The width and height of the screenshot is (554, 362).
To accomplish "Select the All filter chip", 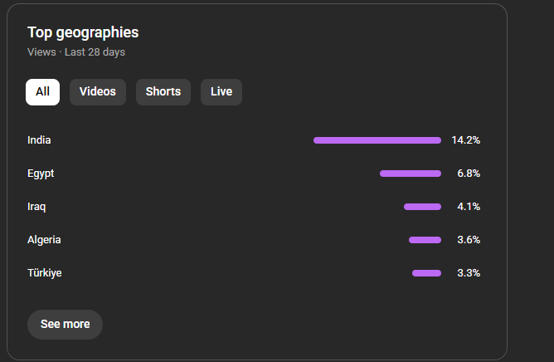I will [42, 91].
